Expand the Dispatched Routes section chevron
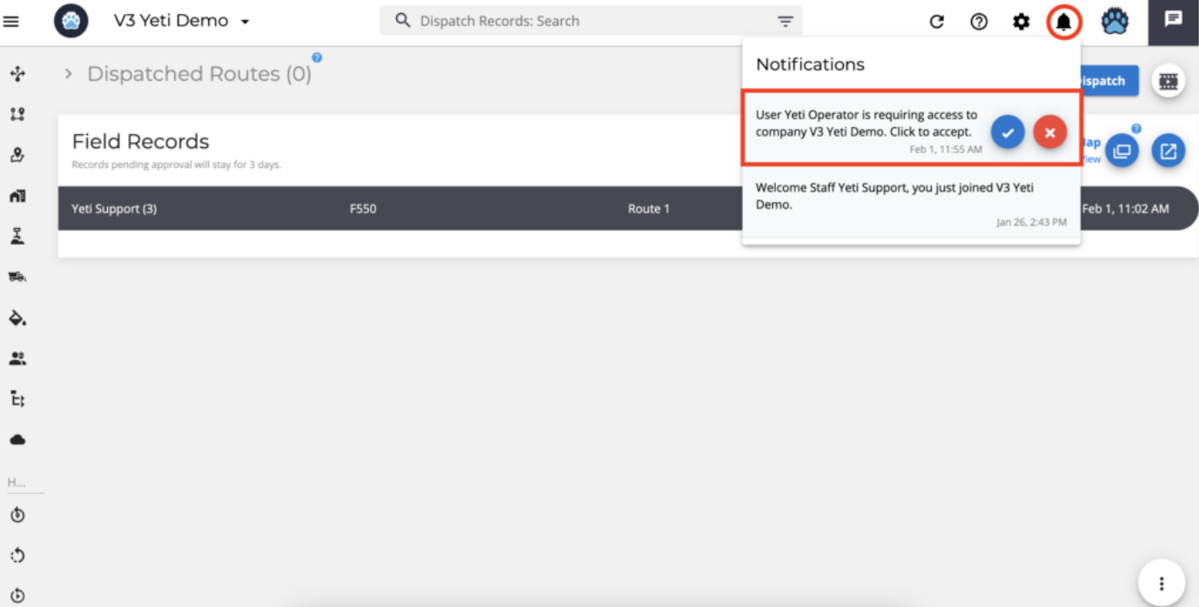Image resolution: width=1199 pixels, height=607 pixels. [68, 75]
